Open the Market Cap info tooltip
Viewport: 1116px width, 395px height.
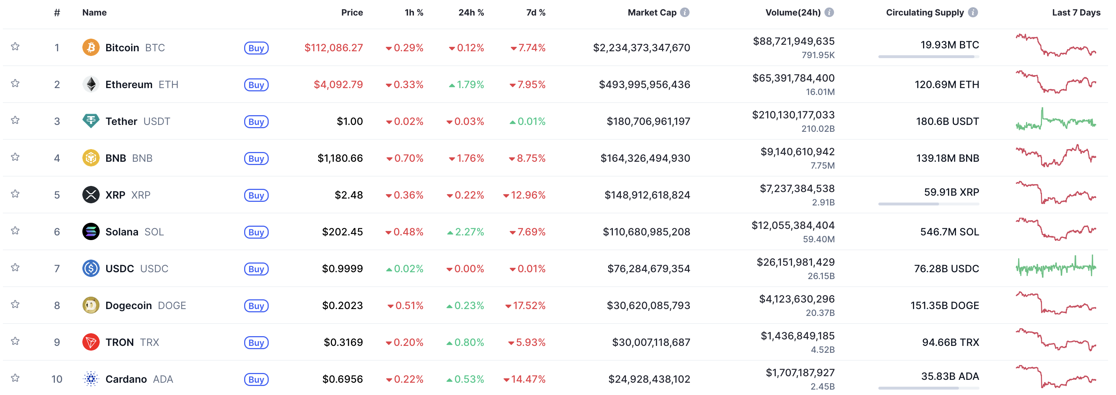point(684,12)
